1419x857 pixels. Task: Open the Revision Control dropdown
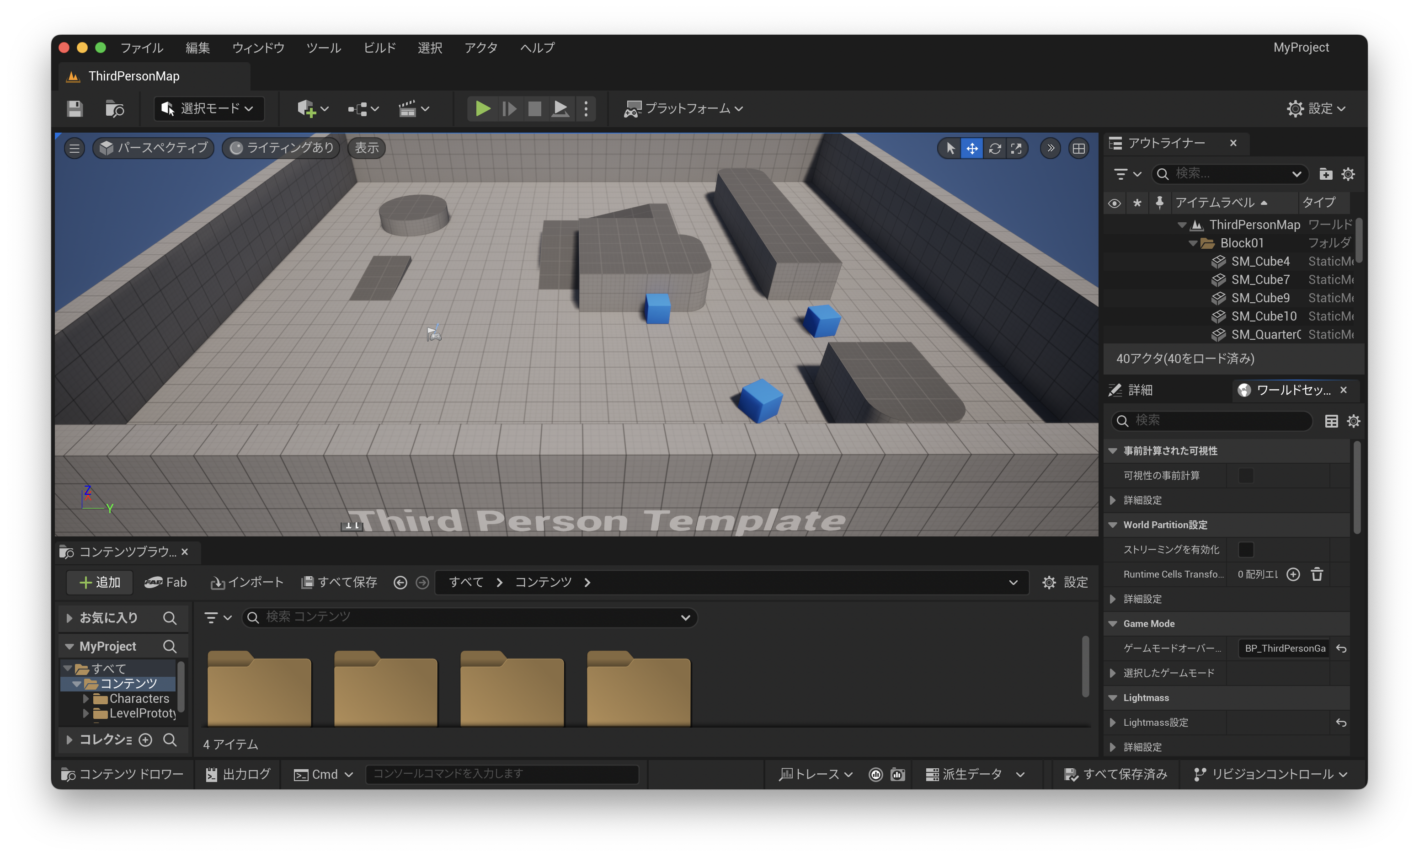[1270, 775]
